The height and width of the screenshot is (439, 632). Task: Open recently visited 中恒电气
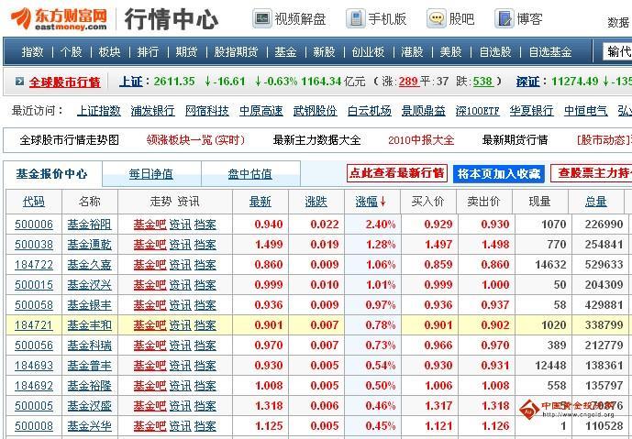[585, 111]
